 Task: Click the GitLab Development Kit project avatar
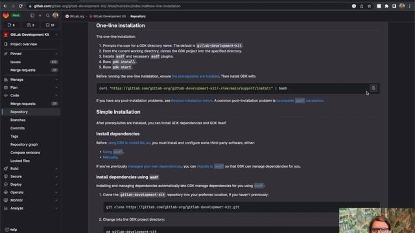point(6,34)
